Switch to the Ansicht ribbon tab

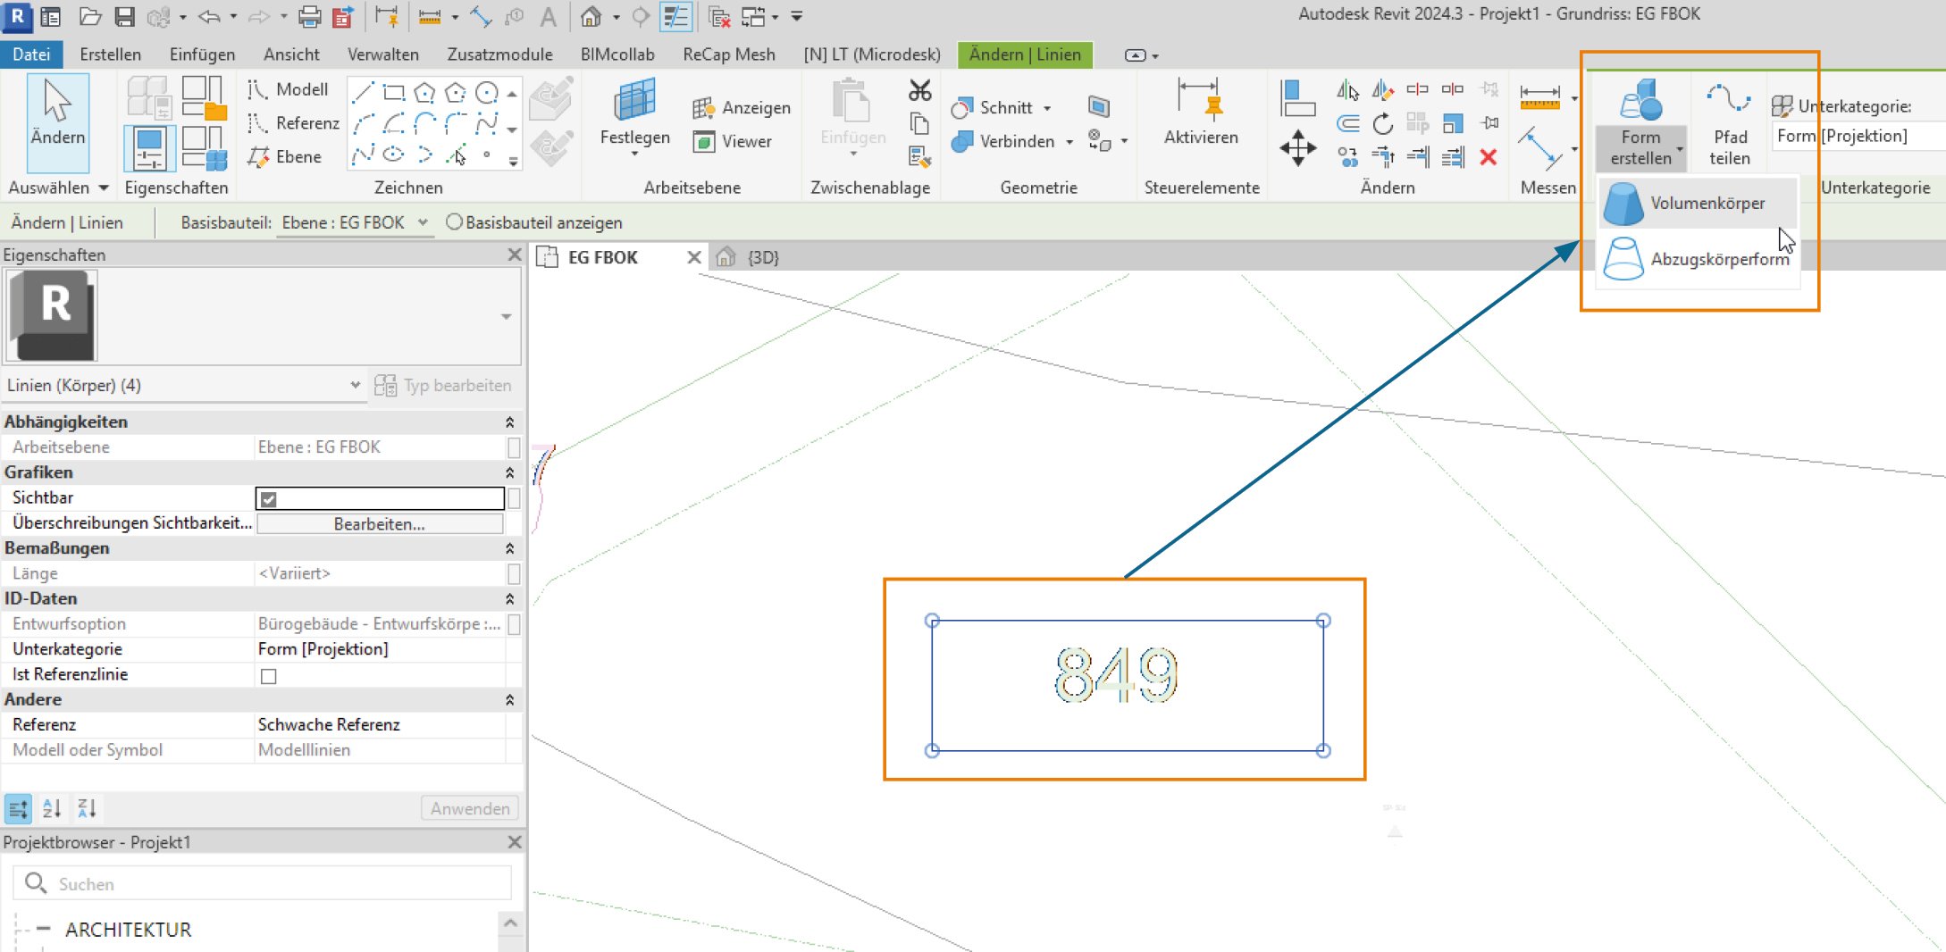click(291, 54)
